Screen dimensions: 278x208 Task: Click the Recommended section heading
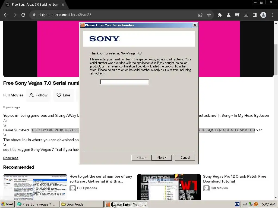click(19, 167)
